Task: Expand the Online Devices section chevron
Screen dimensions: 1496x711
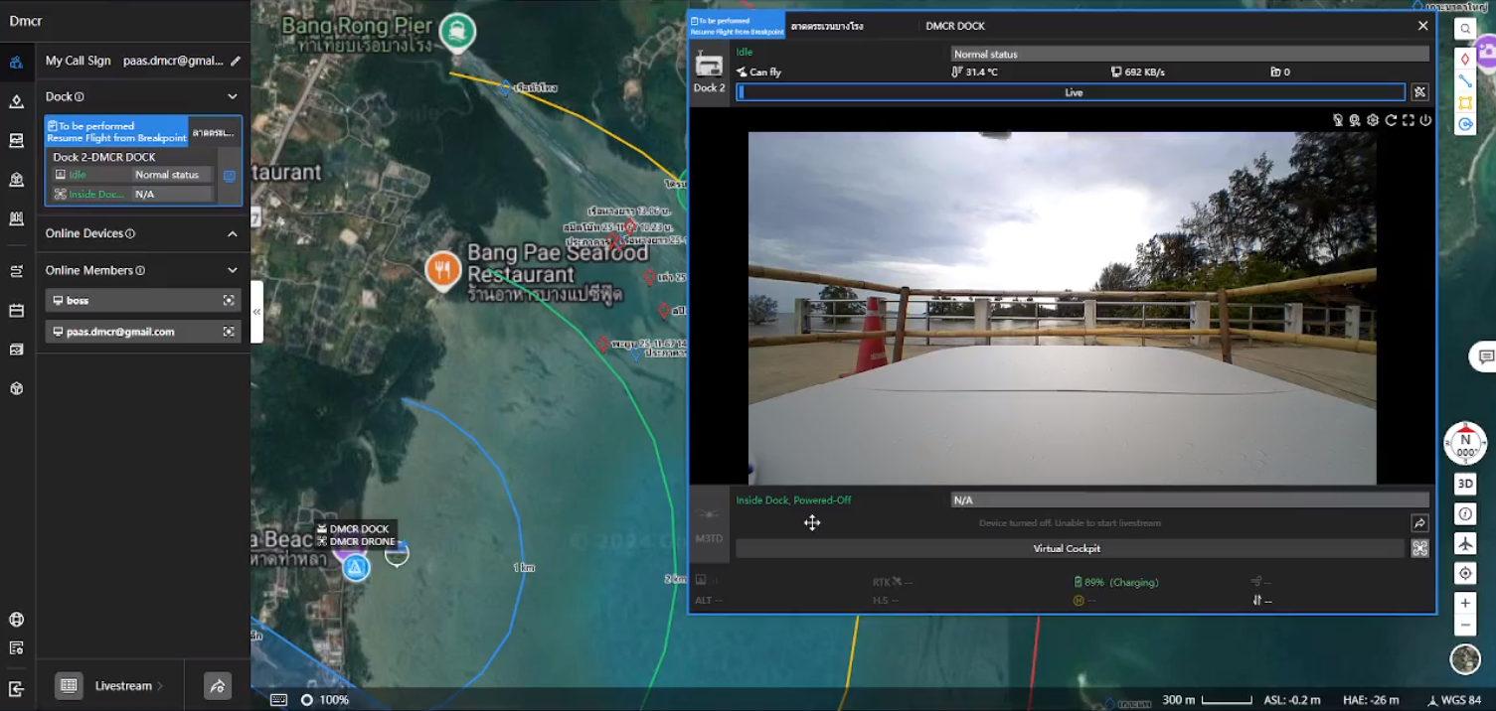Action: point(233,233)
